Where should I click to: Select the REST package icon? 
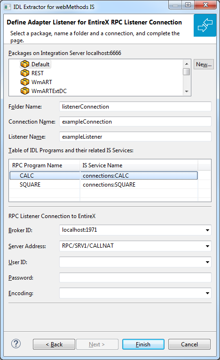coord(25,73)
